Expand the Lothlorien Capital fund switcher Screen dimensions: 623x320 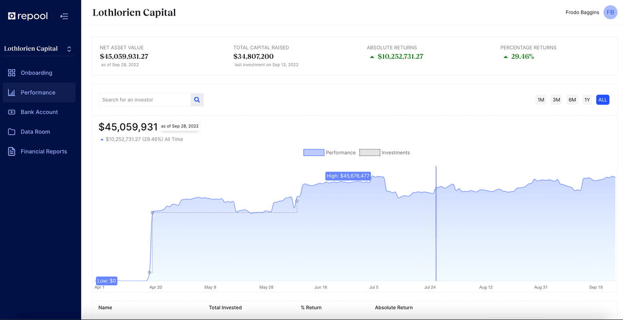[69, 49]
